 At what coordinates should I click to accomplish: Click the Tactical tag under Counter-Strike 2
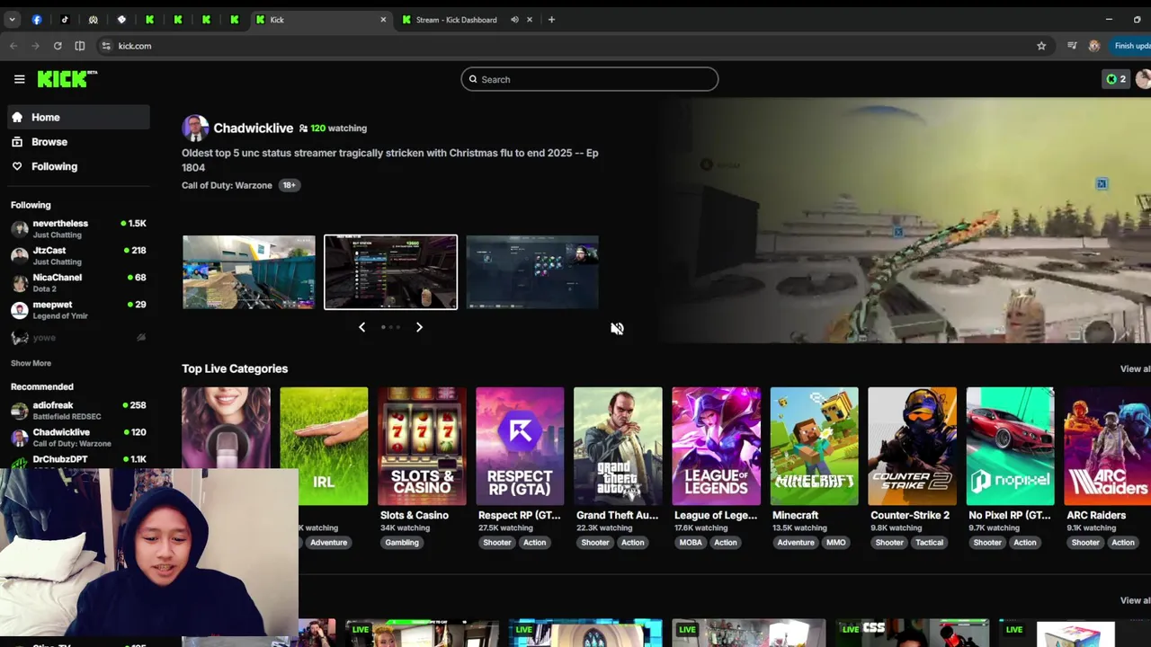(x=929, y=543)
